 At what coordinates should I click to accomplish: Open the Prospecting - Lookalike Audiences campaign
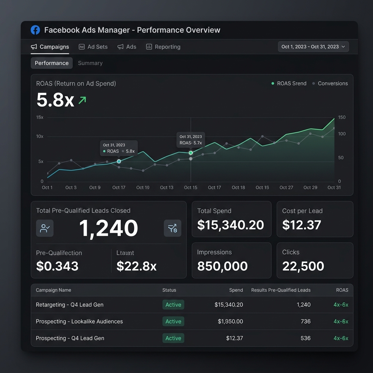pyautogui.click(x=79, y=321)
